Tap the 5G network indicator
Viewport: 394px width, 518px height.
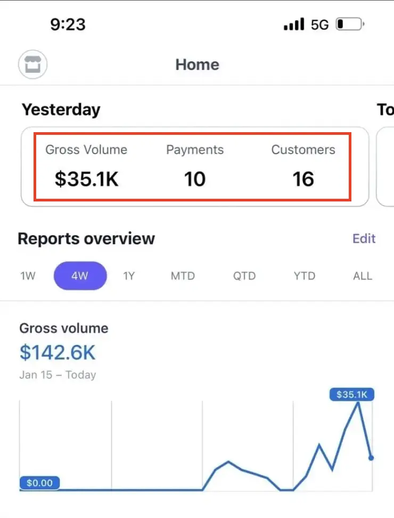(319, 25)
